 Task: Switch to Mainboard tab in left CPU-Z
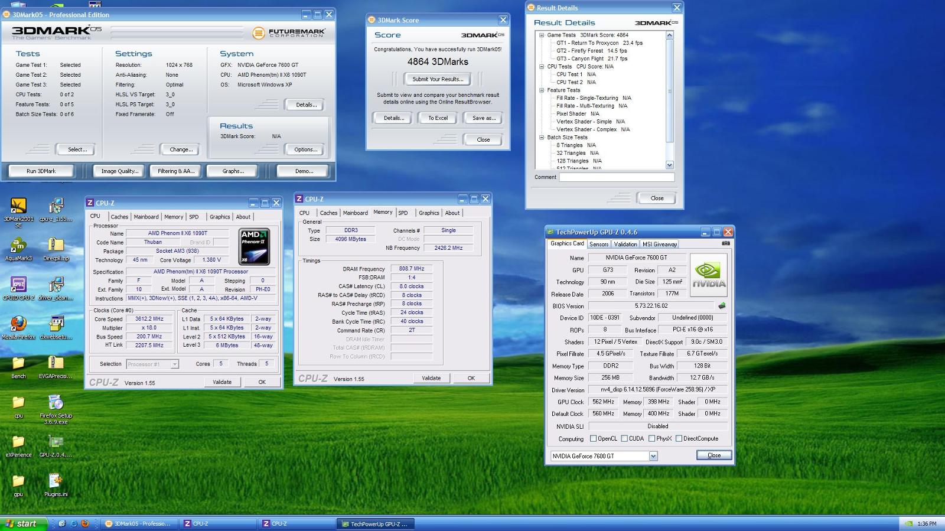point(146,217)
